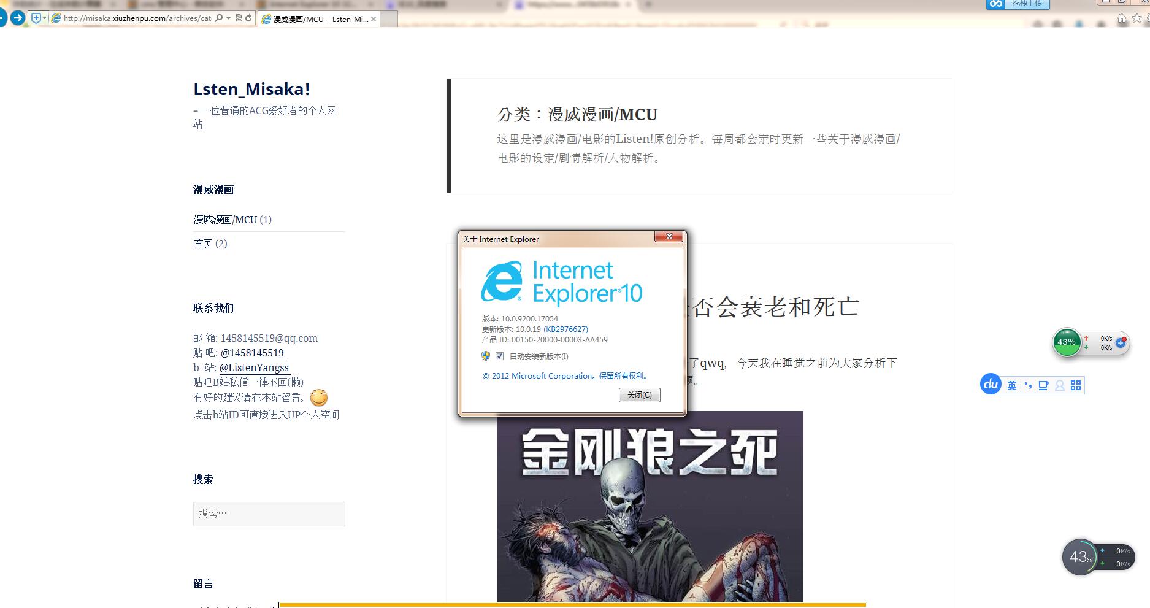The image size is (1150, 608).
Task: Click the cup icon in the IME bar
Action: (1043, 385)
